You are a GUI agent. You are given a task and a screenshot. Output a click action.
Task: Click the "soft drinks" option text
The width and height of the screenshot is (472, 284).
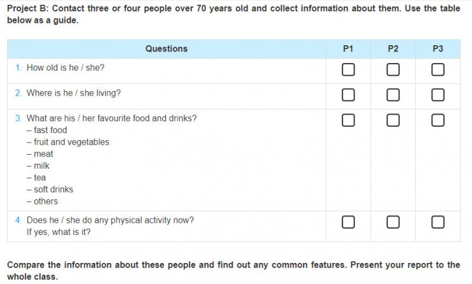54,189
